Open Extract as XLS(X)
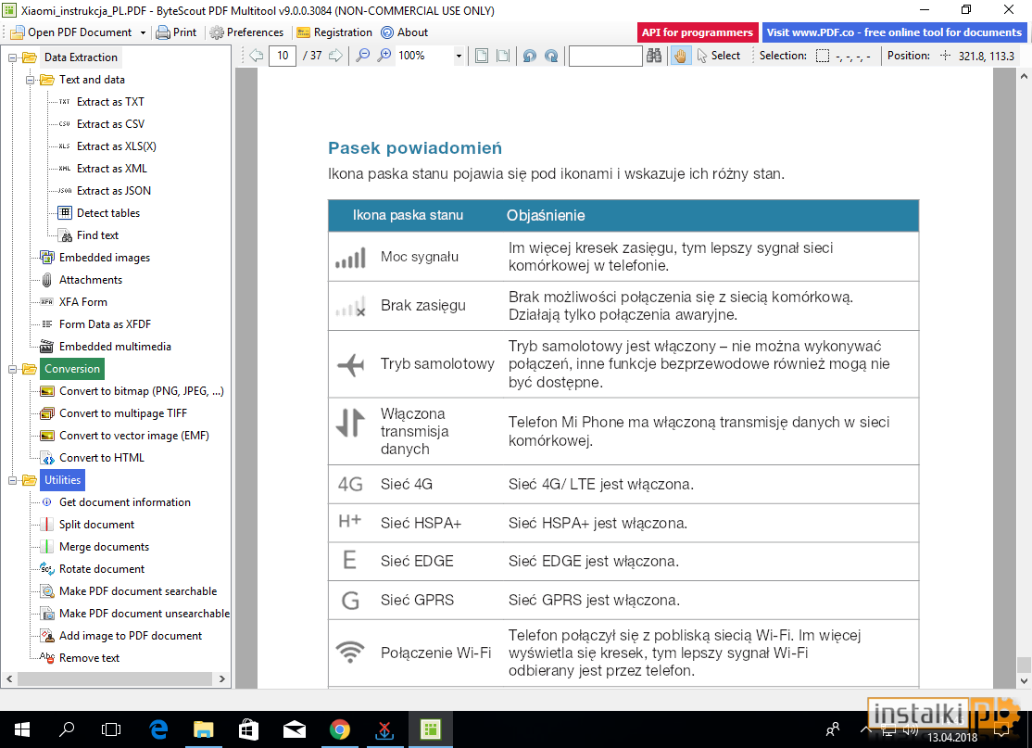Viewport: 1032px width, 748px height. pos(116,146)
